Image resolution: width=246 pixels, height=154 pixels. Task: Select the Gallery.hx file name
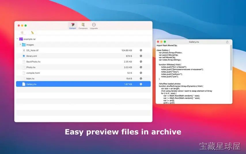tap(31, 84)
